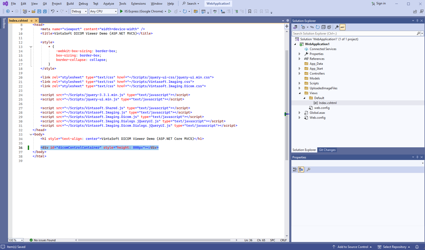Open the Any CPU platform dropdown
The image size is (425, 250).
click(x=103, y=11)
